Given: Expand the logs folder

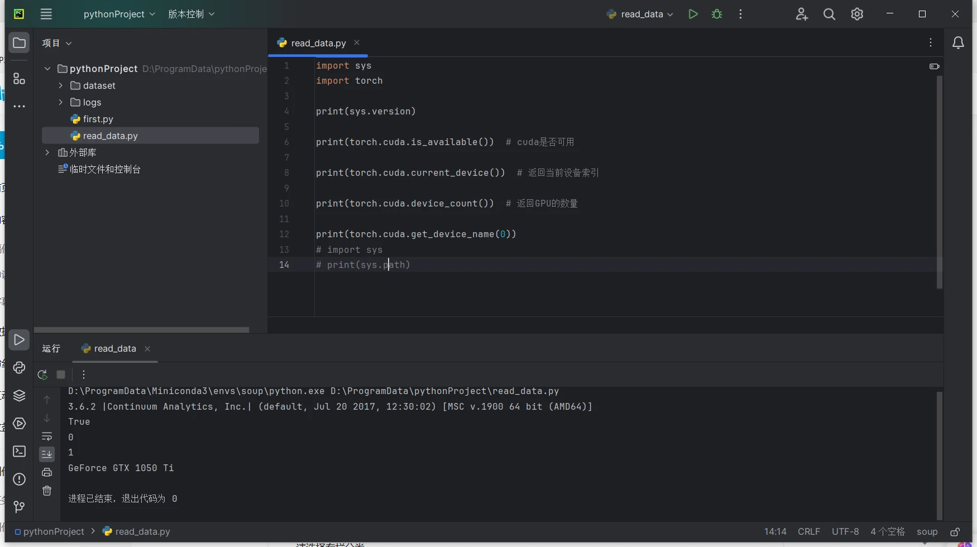Looking at the screenshot, I should click(61, 102).
